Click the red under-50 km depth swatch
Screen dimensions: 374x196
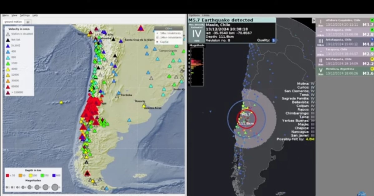7,175
